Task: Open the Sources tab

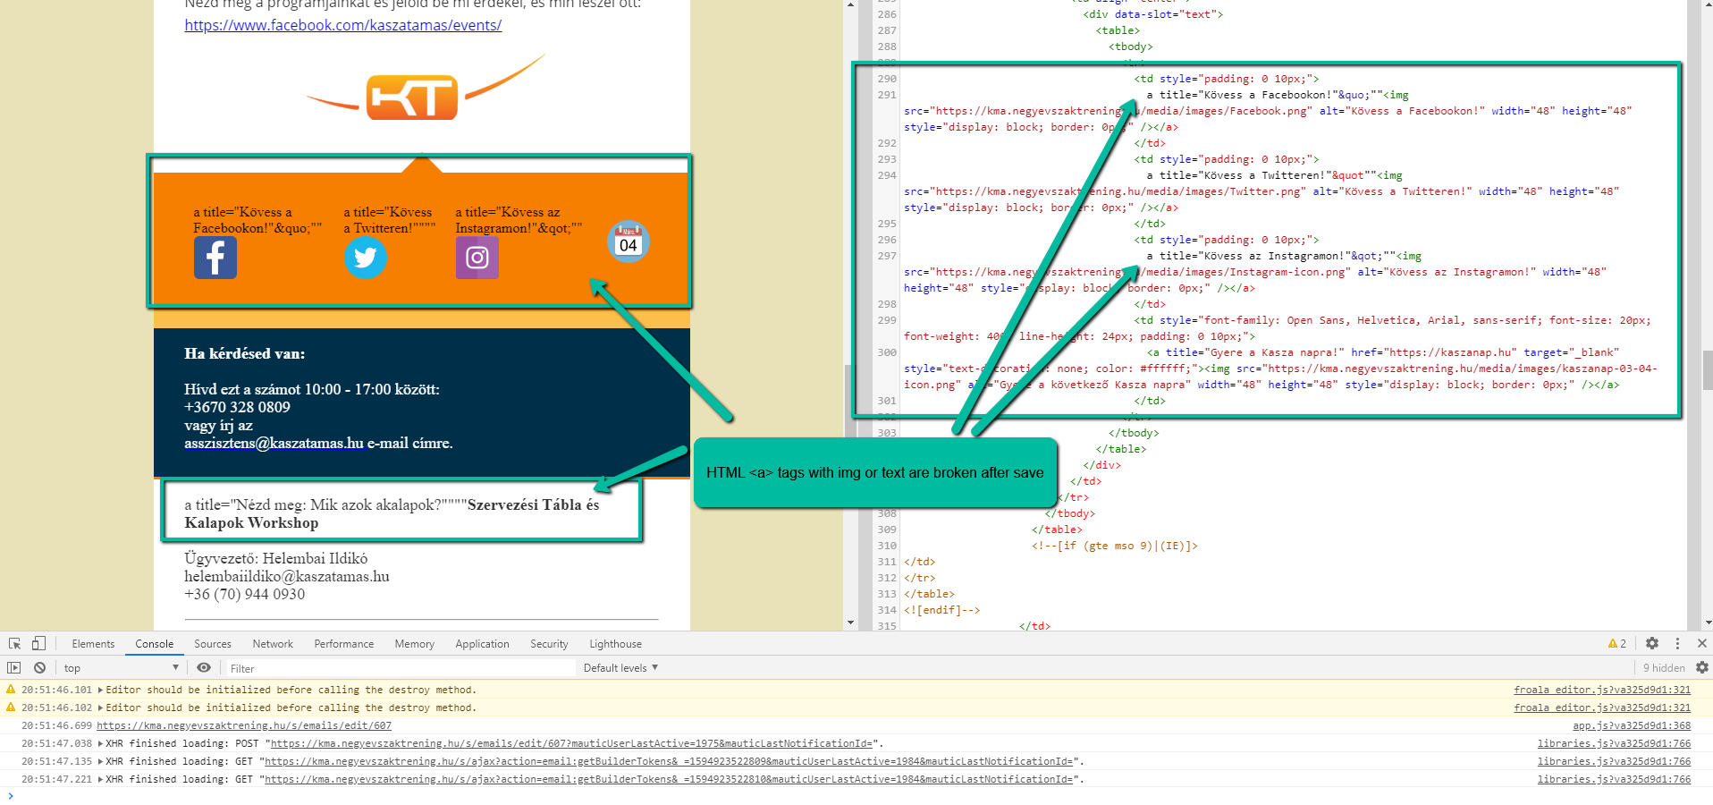Action: point(213,644)
